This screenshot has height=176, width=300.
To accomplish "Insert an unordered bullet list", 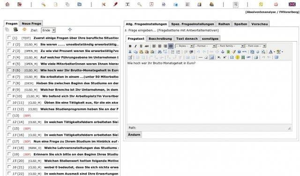I will (x=172, y=51).
